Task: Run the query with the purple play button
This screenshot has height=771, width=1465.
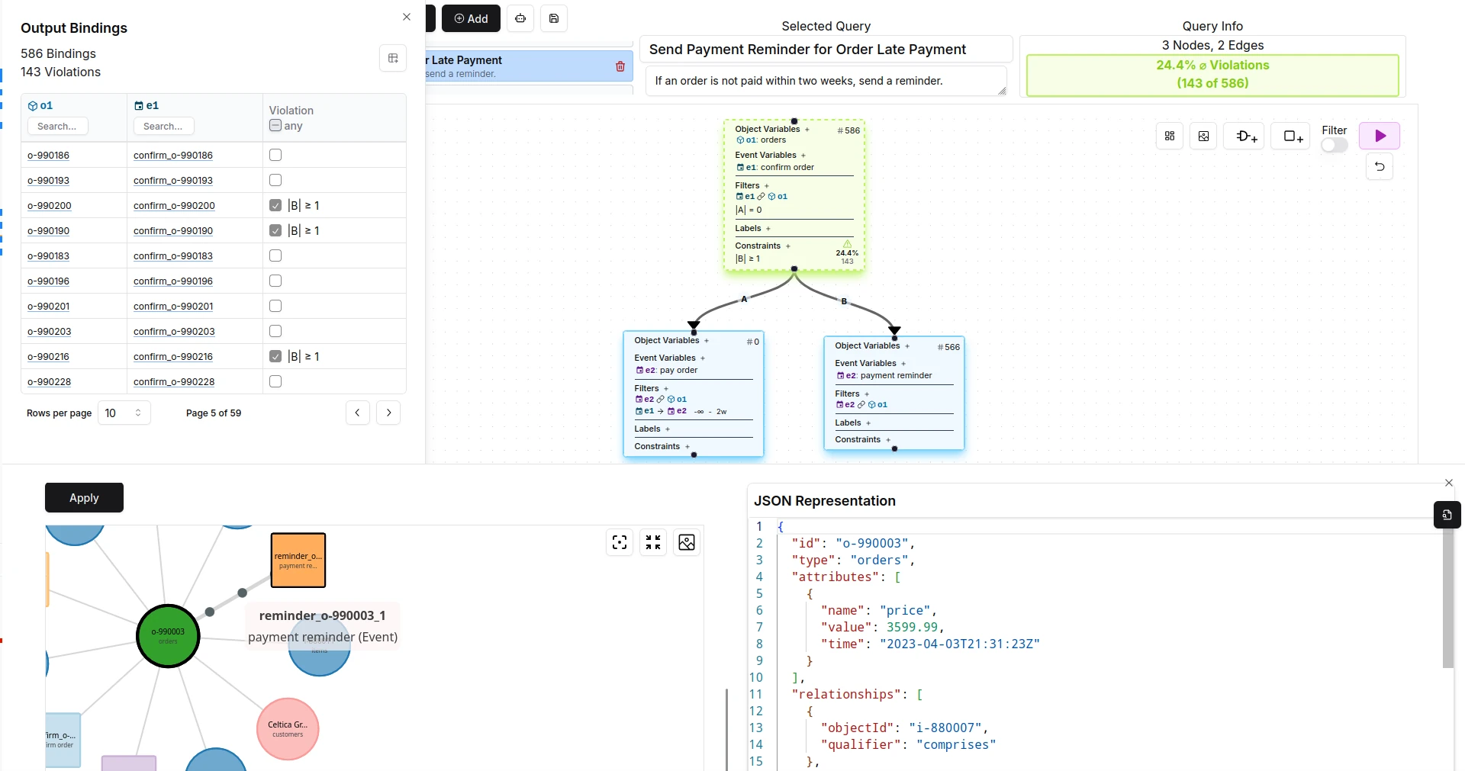Action: point(1380,136)
